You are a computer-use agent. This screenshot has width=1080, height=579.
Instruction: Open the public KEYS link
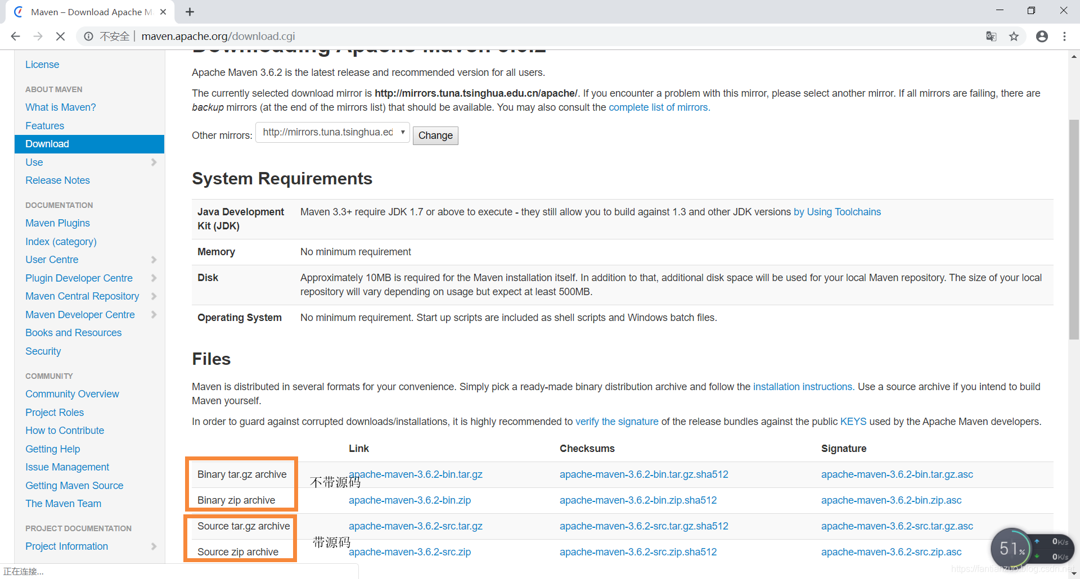click(853, 422)
